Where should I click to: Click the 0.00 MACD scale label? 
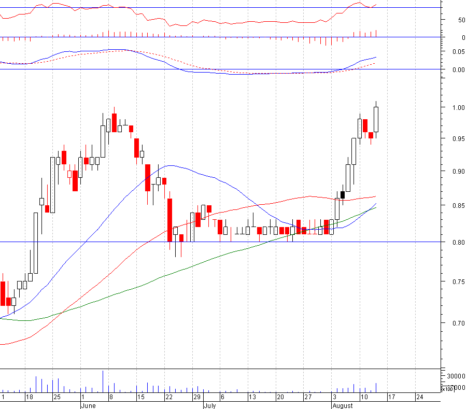coord(458,70)
